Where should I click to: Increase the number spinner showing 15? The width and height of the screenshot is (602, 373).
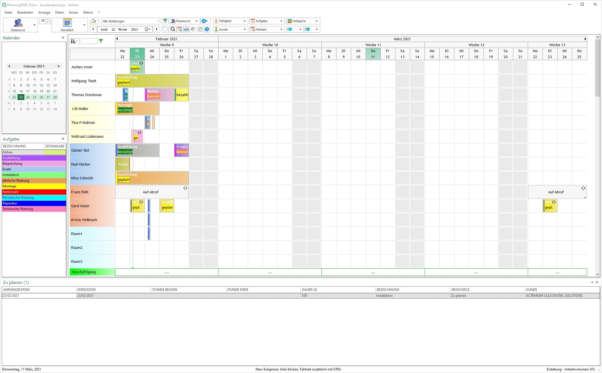click(48, 19)
